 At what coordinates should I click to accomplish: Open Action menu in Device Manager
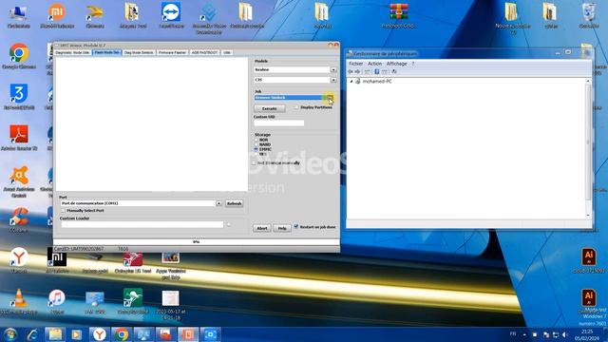point(374,64)
